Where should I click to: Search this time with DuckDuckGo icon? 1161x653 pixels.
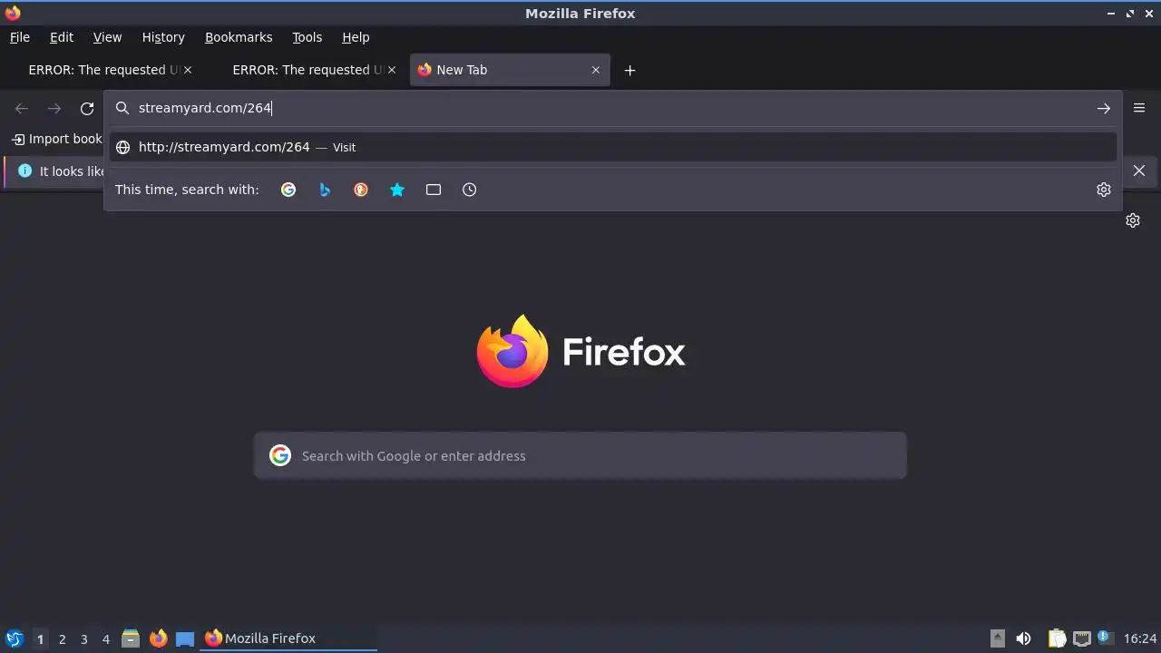(361, 190)
